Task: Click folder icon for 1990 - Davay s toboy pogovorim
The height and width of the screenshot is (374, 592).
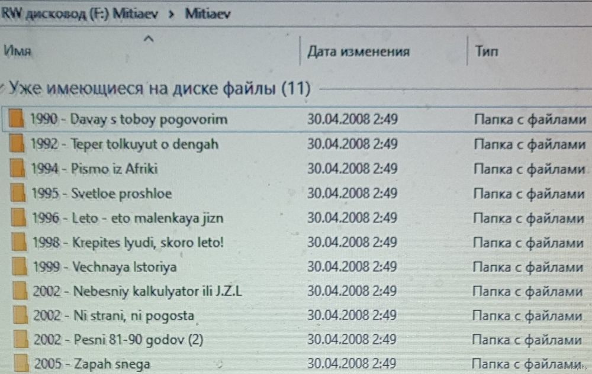Action: tap(16, 119)
